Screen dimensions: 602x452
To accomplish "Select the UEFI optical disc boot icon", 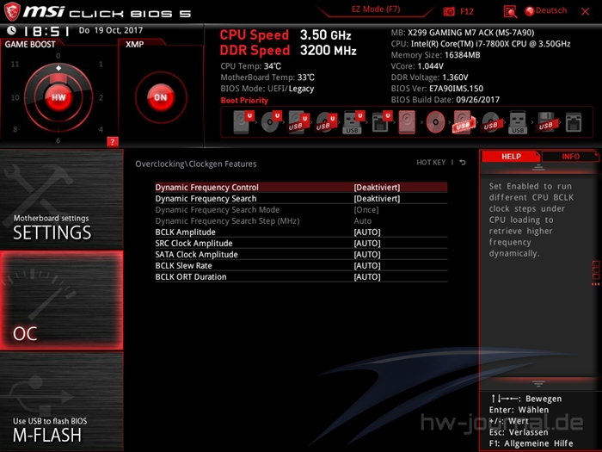I will coord(271,122).
